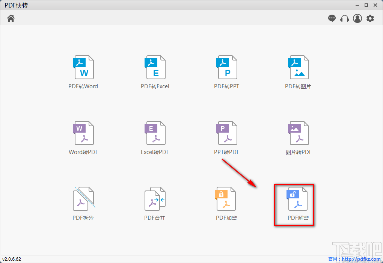Open the 图片转PDF converter
Viewport: 383px width, 263px height.
pyautogui.click(x=299, y=133)
